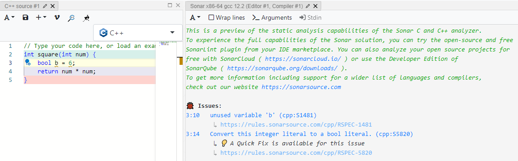Close the editor pane stack
Image resolution: width=518 pixels, height=161 pixels.
tap(178, 5)
